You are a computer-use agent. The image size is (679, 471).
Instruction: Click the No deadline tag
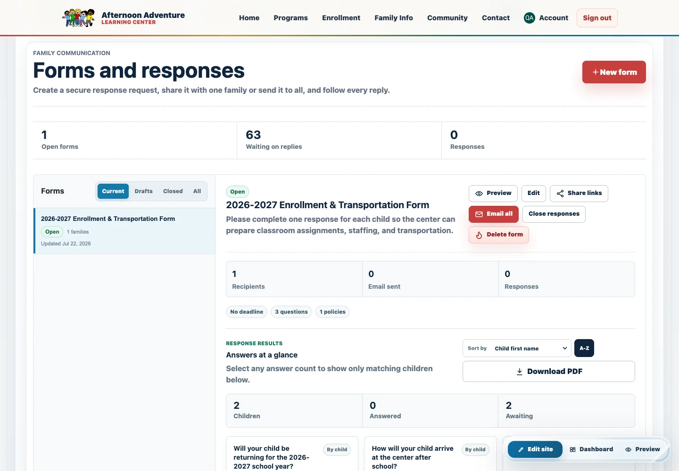[247, 312]
